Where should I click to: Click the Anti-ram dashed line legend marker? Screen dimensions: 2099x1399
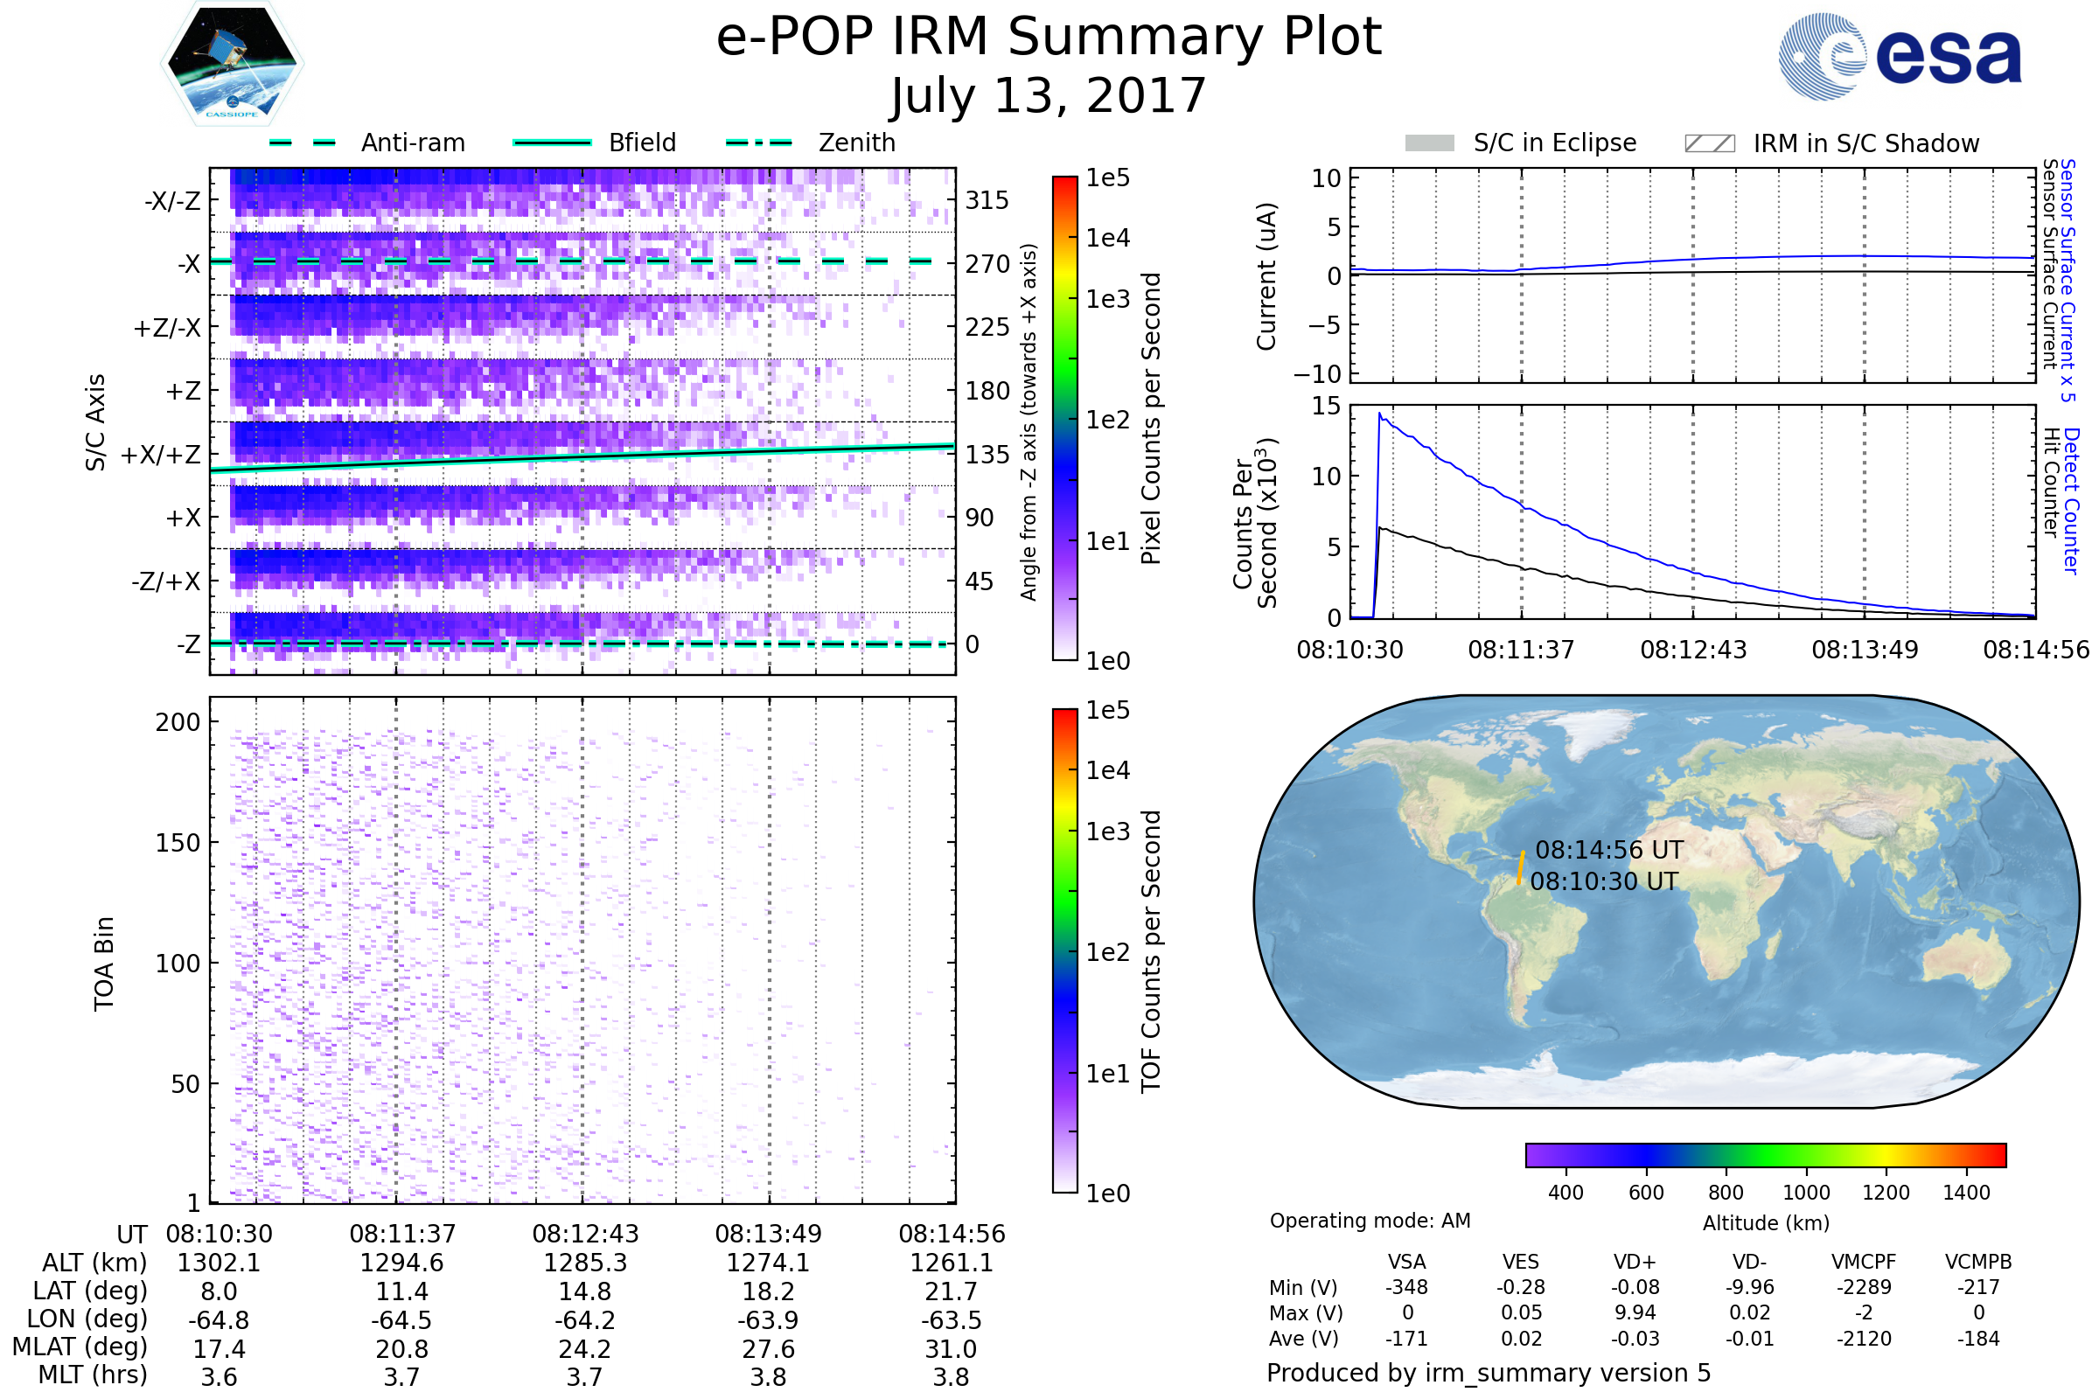click(x=303, y=143)
